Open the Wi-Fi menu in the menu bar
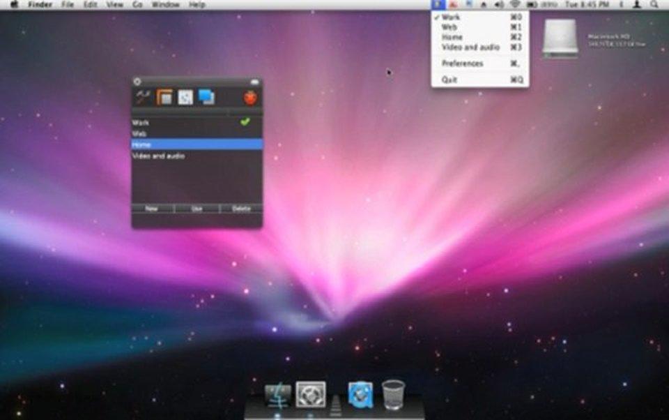 [516, 4]
